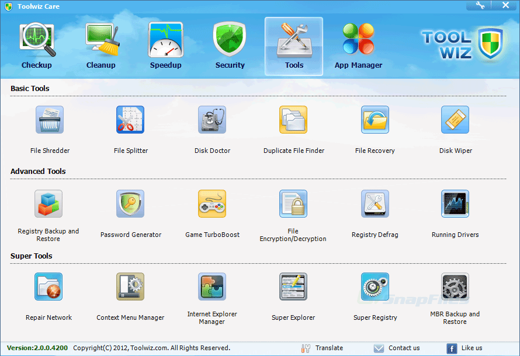Click the Password Generator label
The width and height of the screenshot is (520, 356).
tap(131, 235)
